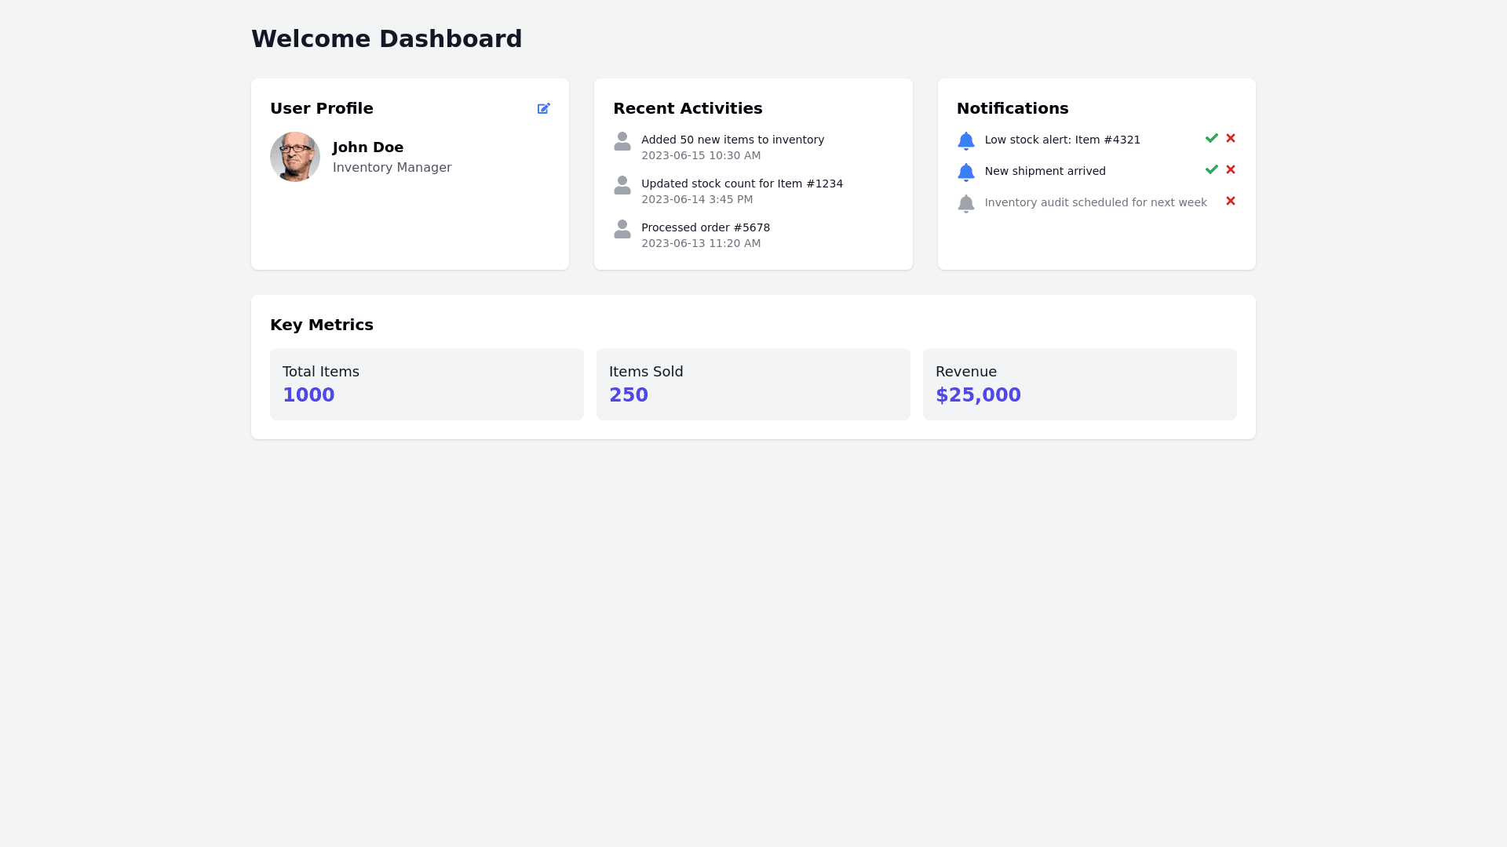This screenshot has height=847, width=1507.
Task: Click gray bell icon beside Inventory audit
Action: tap(965, 203)
